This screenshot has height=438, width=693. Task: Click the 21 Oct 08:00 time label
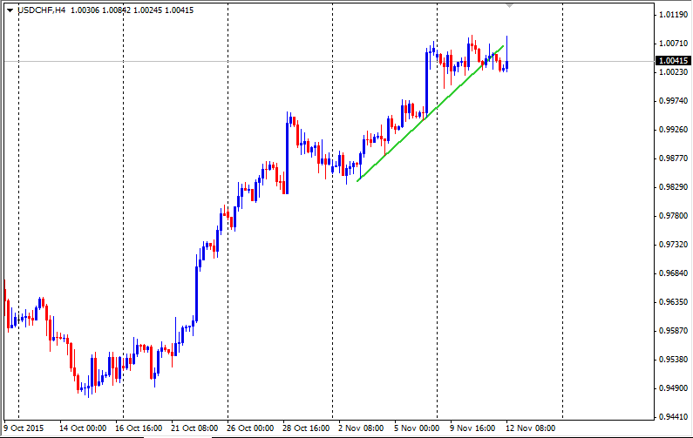[x=194, y=428]
